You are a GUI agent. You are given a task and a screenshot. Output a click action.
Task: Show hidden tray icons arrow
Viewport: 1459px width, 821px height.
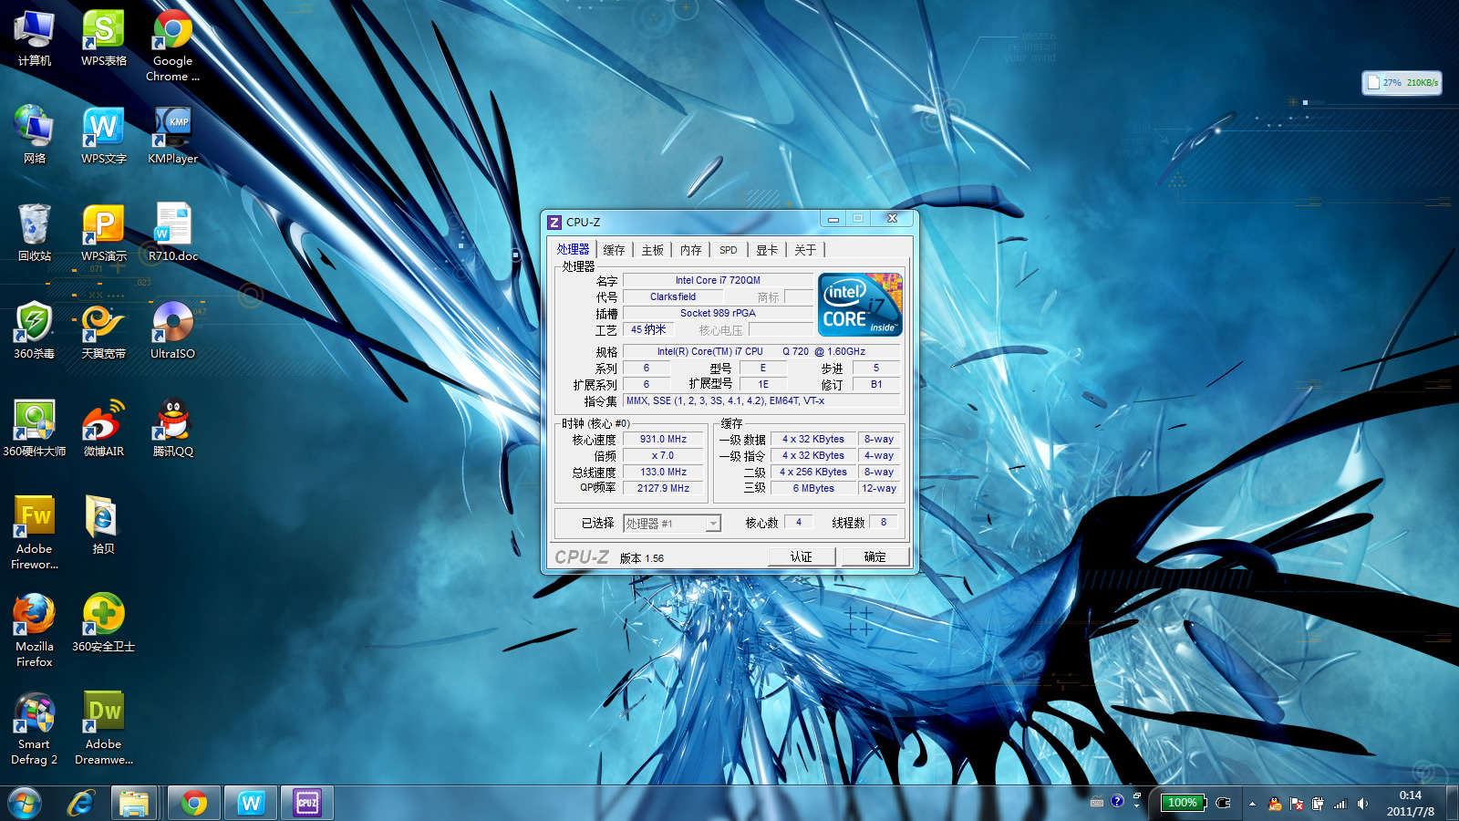[1252, 804]
